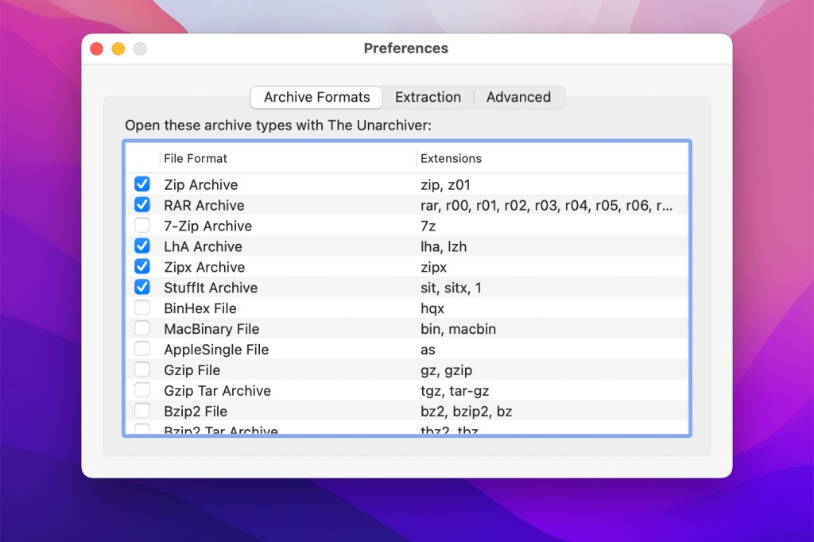
Task: Close the Preferences window with red button
Action: [96, 48]
